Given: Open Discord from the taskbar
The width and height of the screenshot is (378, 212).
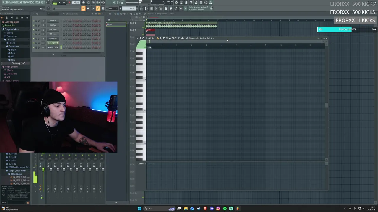Looking at the screenshot, I should (212, 208).
